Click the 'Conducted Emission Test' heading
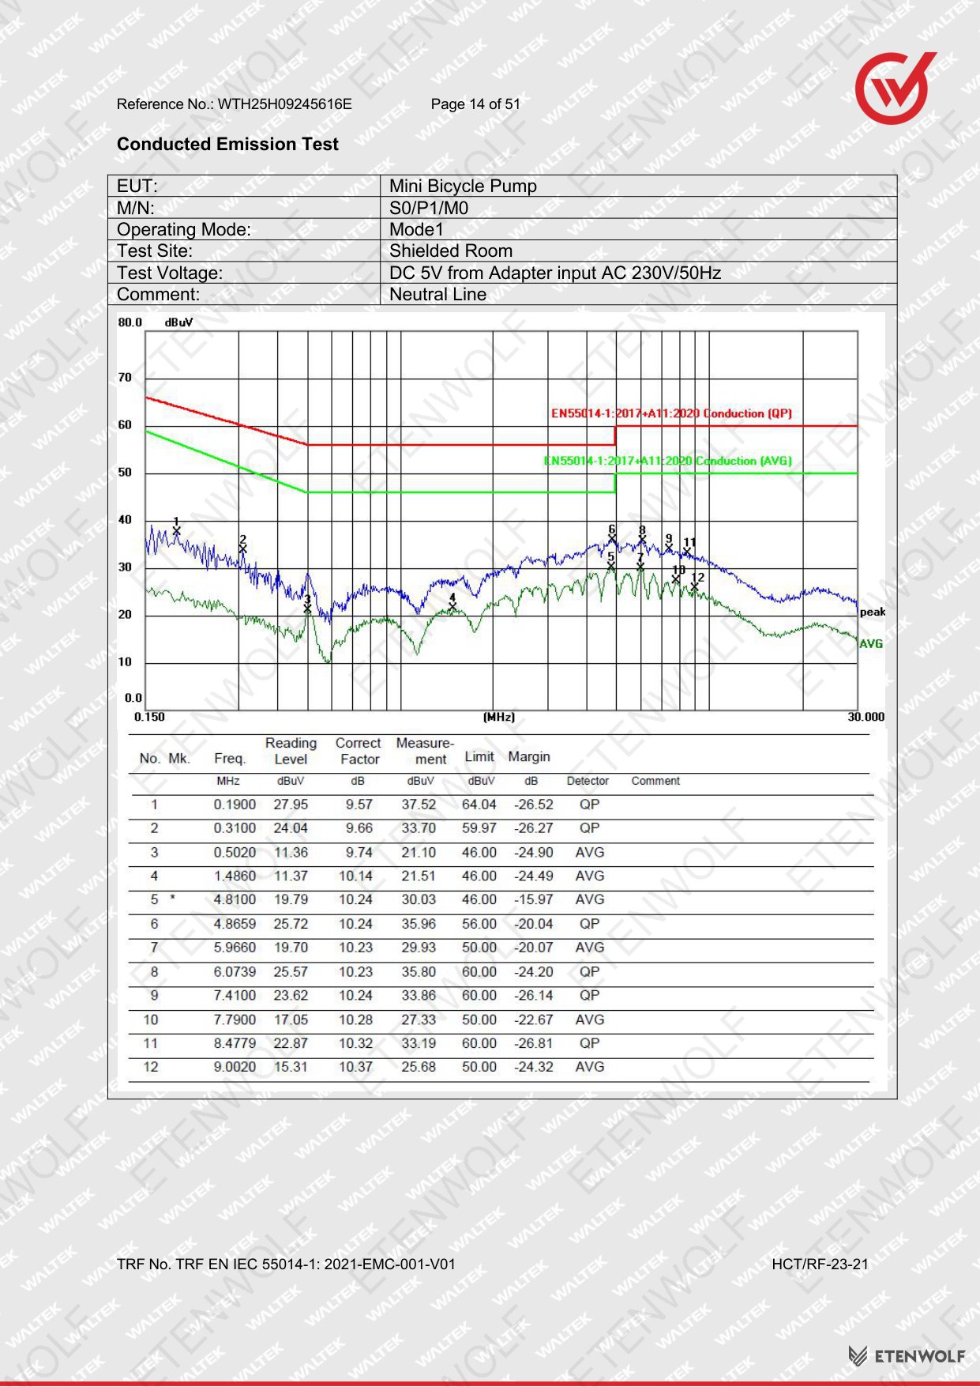Image resolution: width=980 pixels, height=1387 pixels. (x=227, y=144)
